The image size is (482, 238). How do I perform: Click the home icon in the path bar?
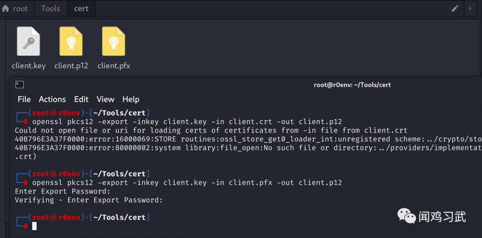(x=6, y=8)
